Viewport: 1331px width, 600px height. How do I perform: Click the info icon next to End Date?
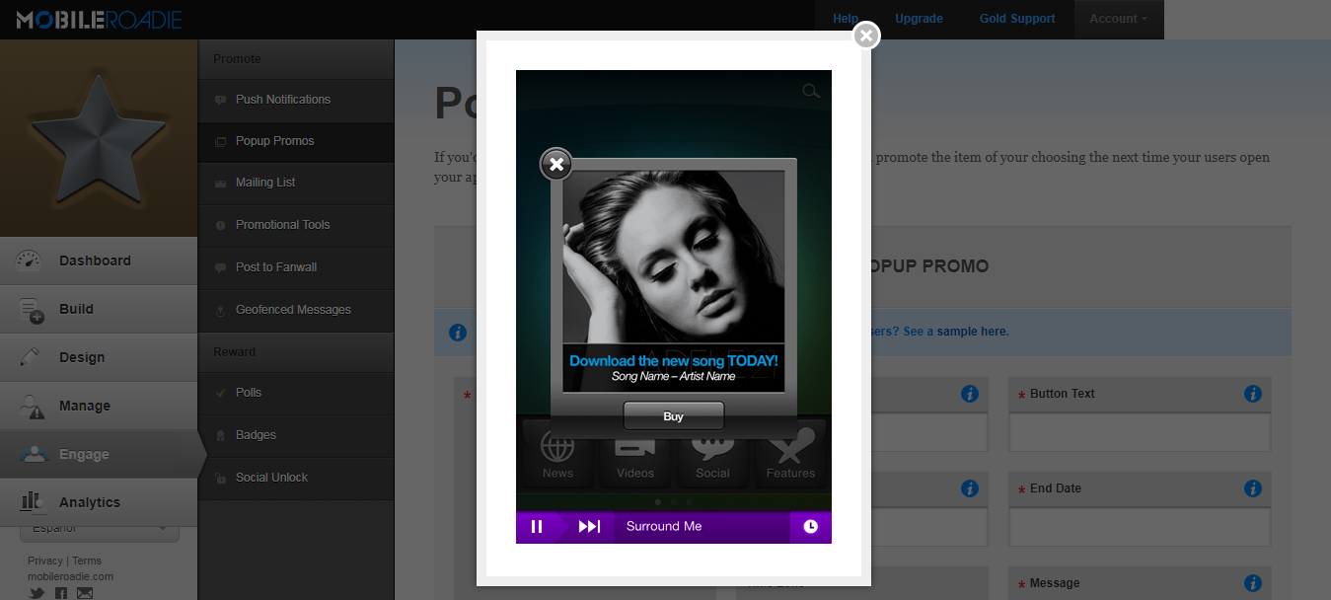[1253, 488]
